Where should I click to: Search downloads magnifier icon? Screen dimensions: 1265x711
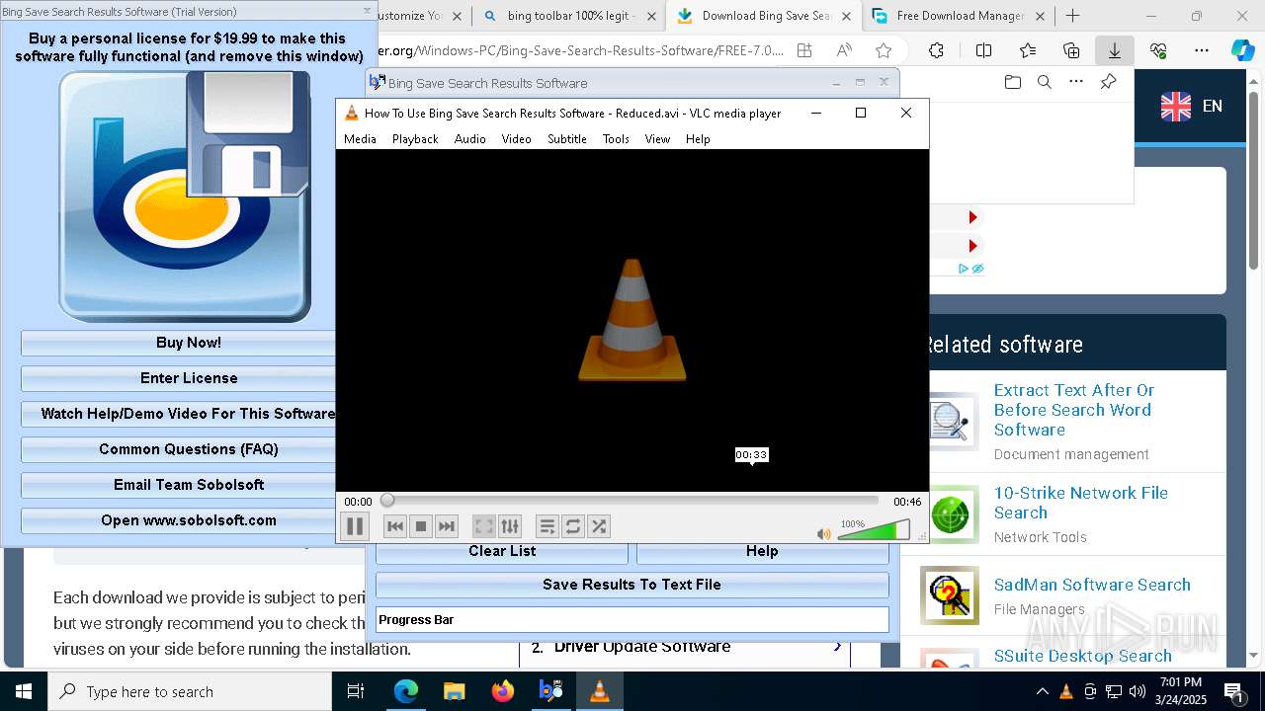point(1044,83)
